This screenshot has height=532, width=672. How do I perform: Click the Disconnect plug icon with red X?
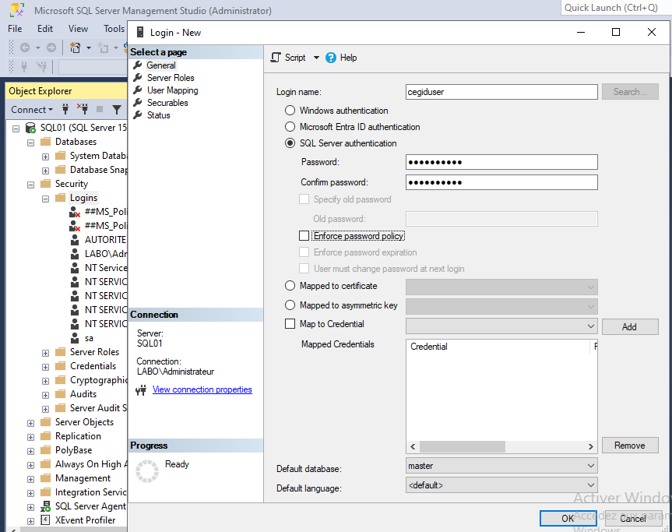[83, 110]
